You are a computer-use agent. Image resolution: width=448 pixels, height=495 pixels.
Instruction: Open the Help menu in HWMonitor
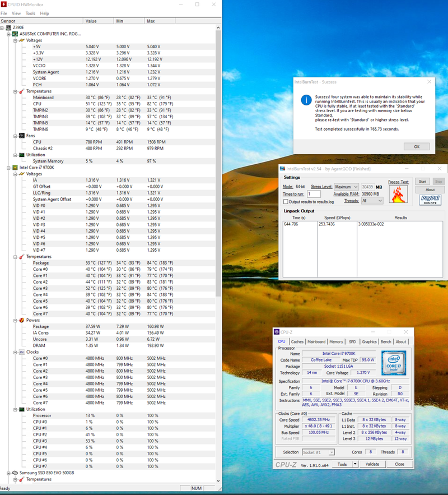click(x=44, y=13)
